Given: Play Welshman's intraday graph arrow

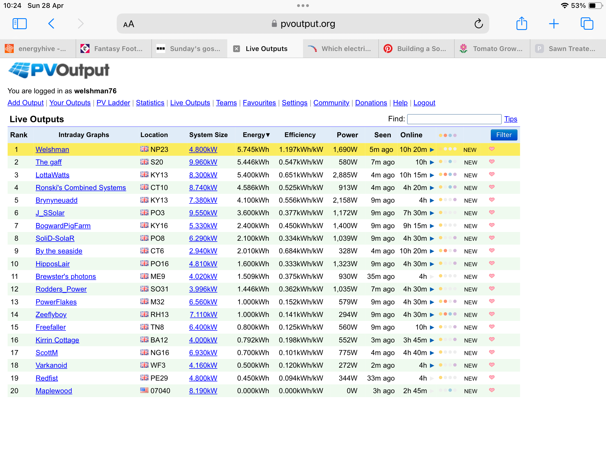Looking at the screenshot, I should pyautogui.click(x=431, y=149).
